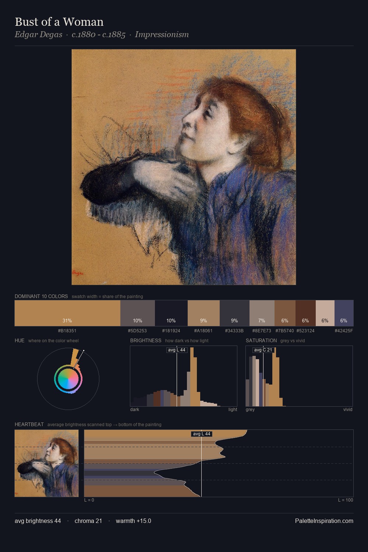This screenshot has height=552, width=368.
Task: Click the hex code '#181924' text
Action: point(171,331)
